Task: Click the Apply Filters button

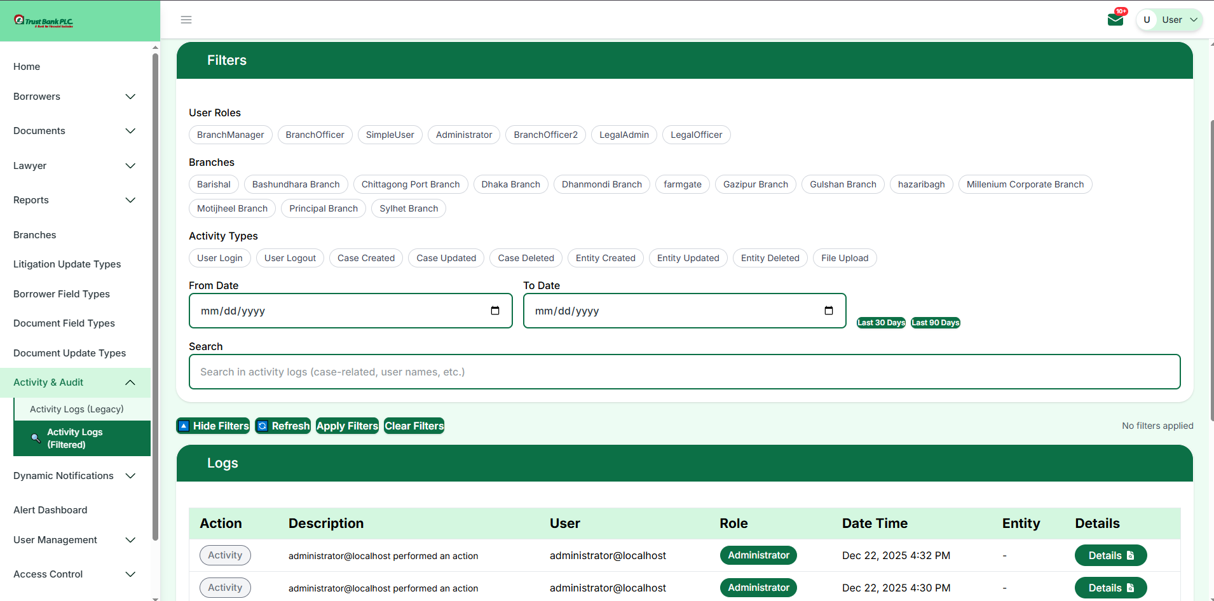Action: tap(346, 426)
